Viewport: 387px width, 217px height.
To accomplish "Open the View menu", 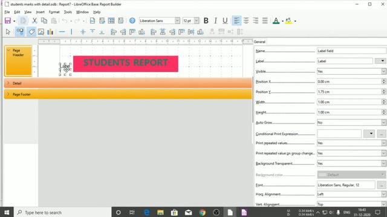I will click(28, 12).
